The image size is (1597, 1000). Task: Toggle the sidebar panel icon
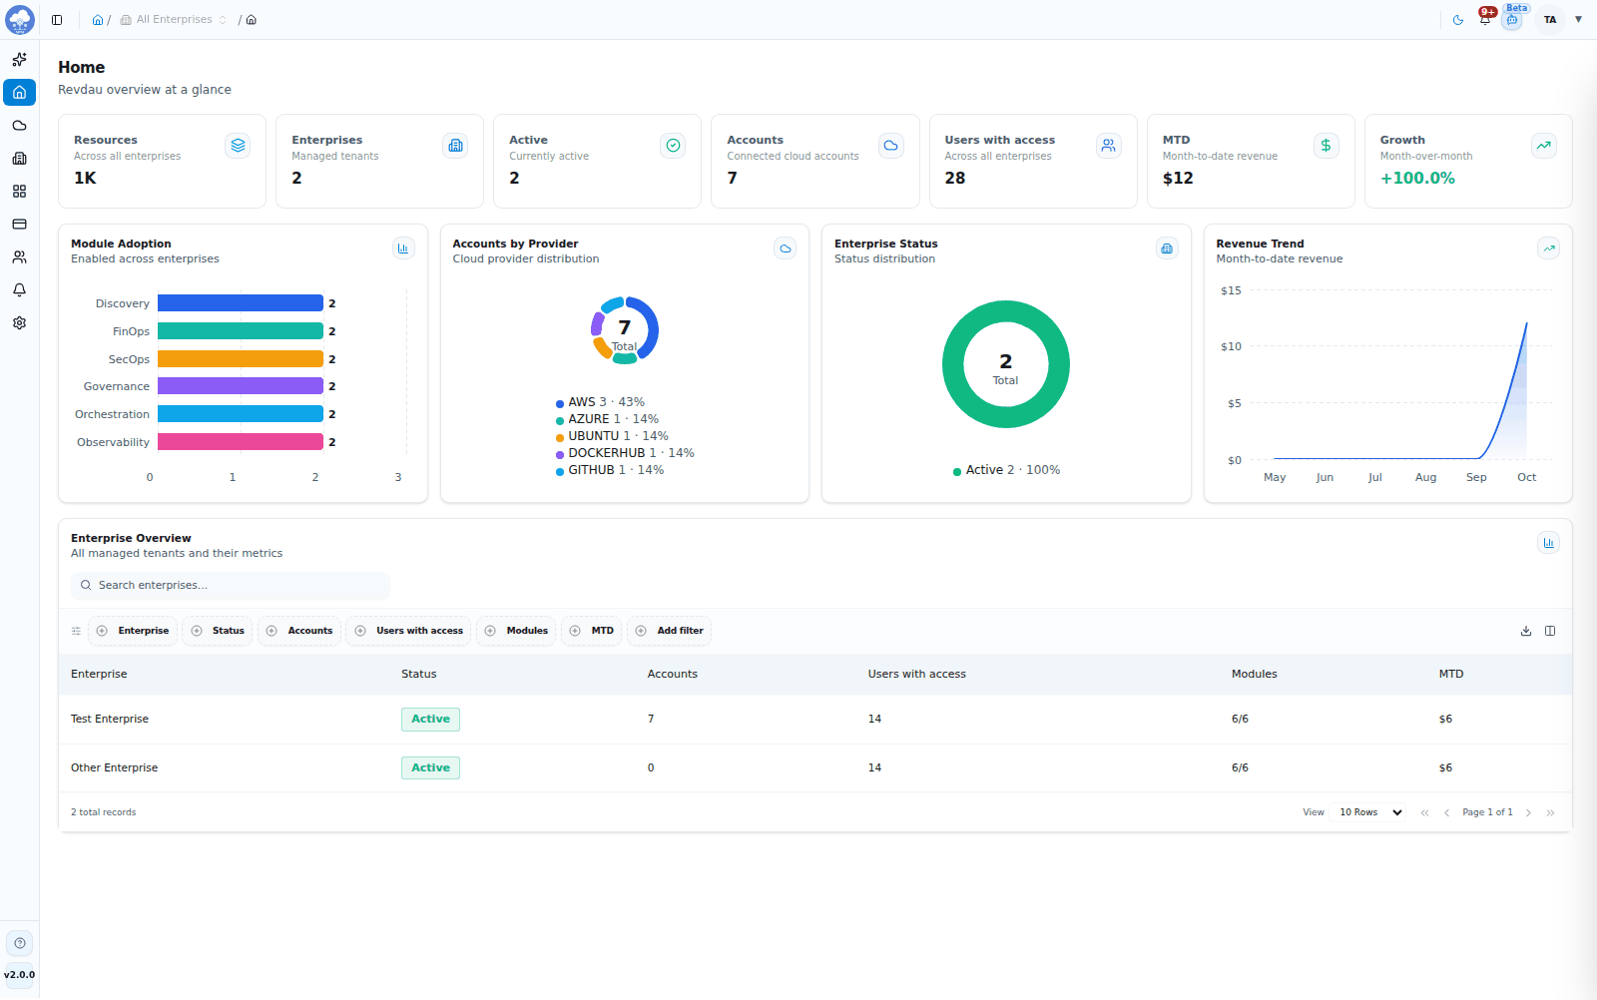coord(57,20)
